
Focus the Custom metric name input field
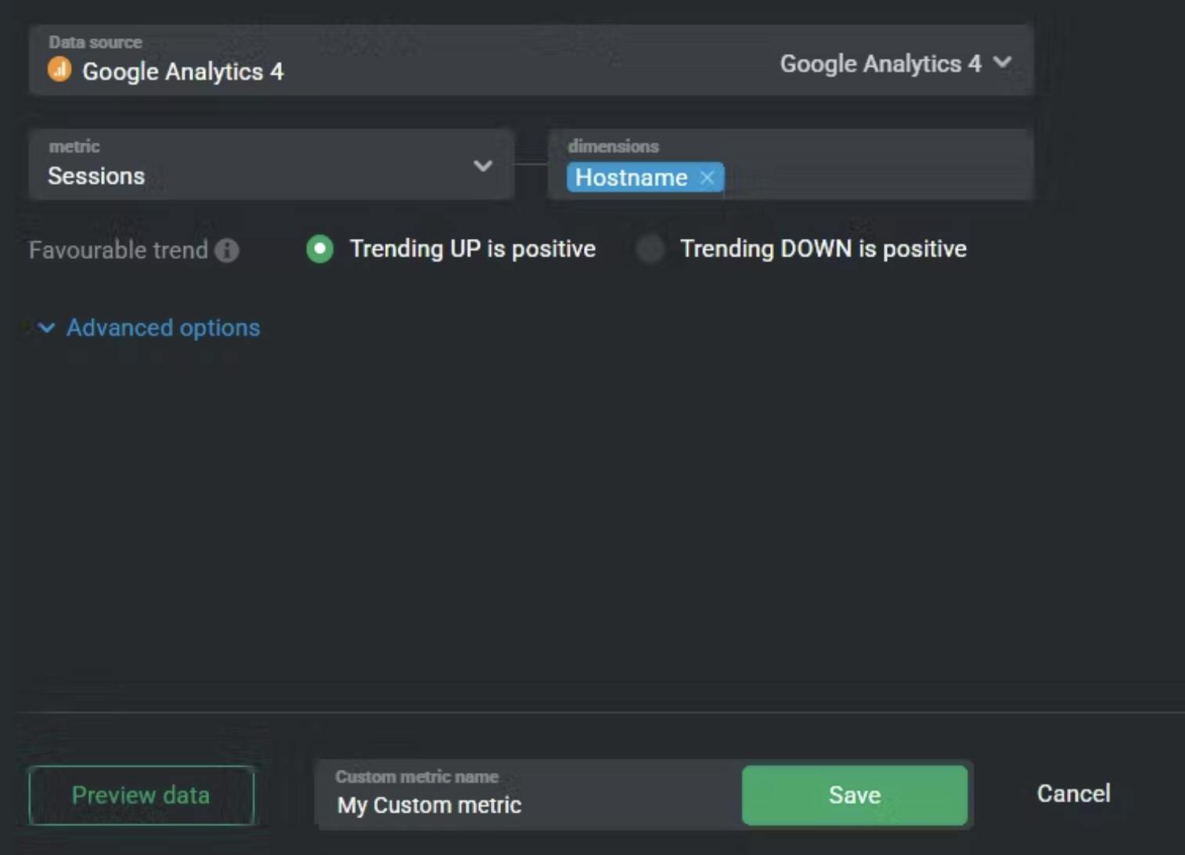524,805
